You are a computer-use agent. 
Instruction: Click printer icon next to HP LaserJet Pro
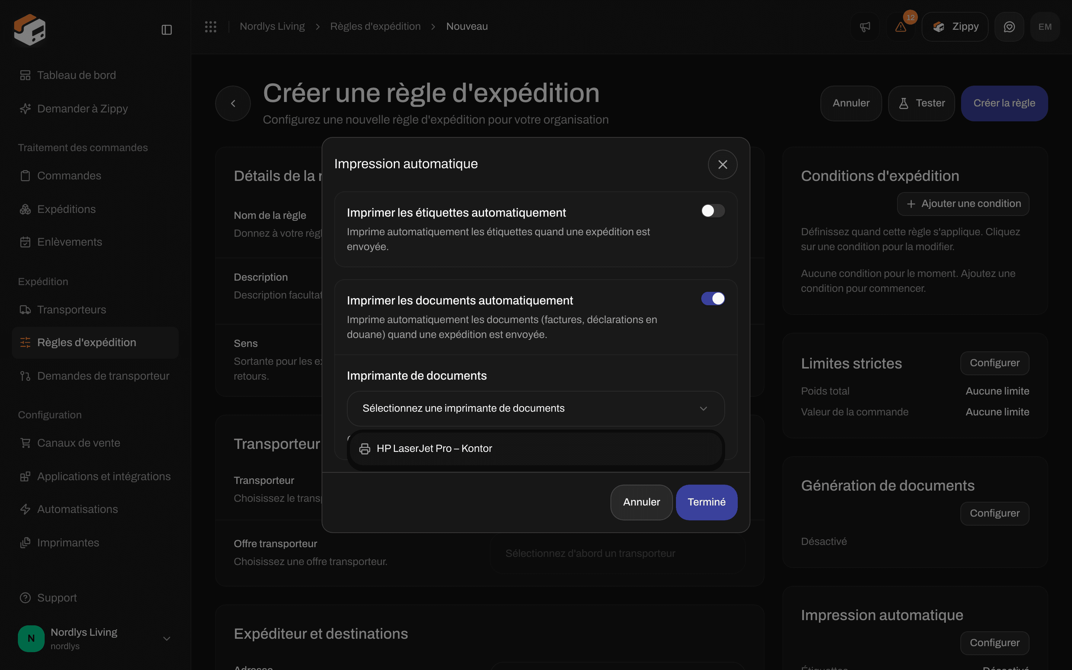364,449
